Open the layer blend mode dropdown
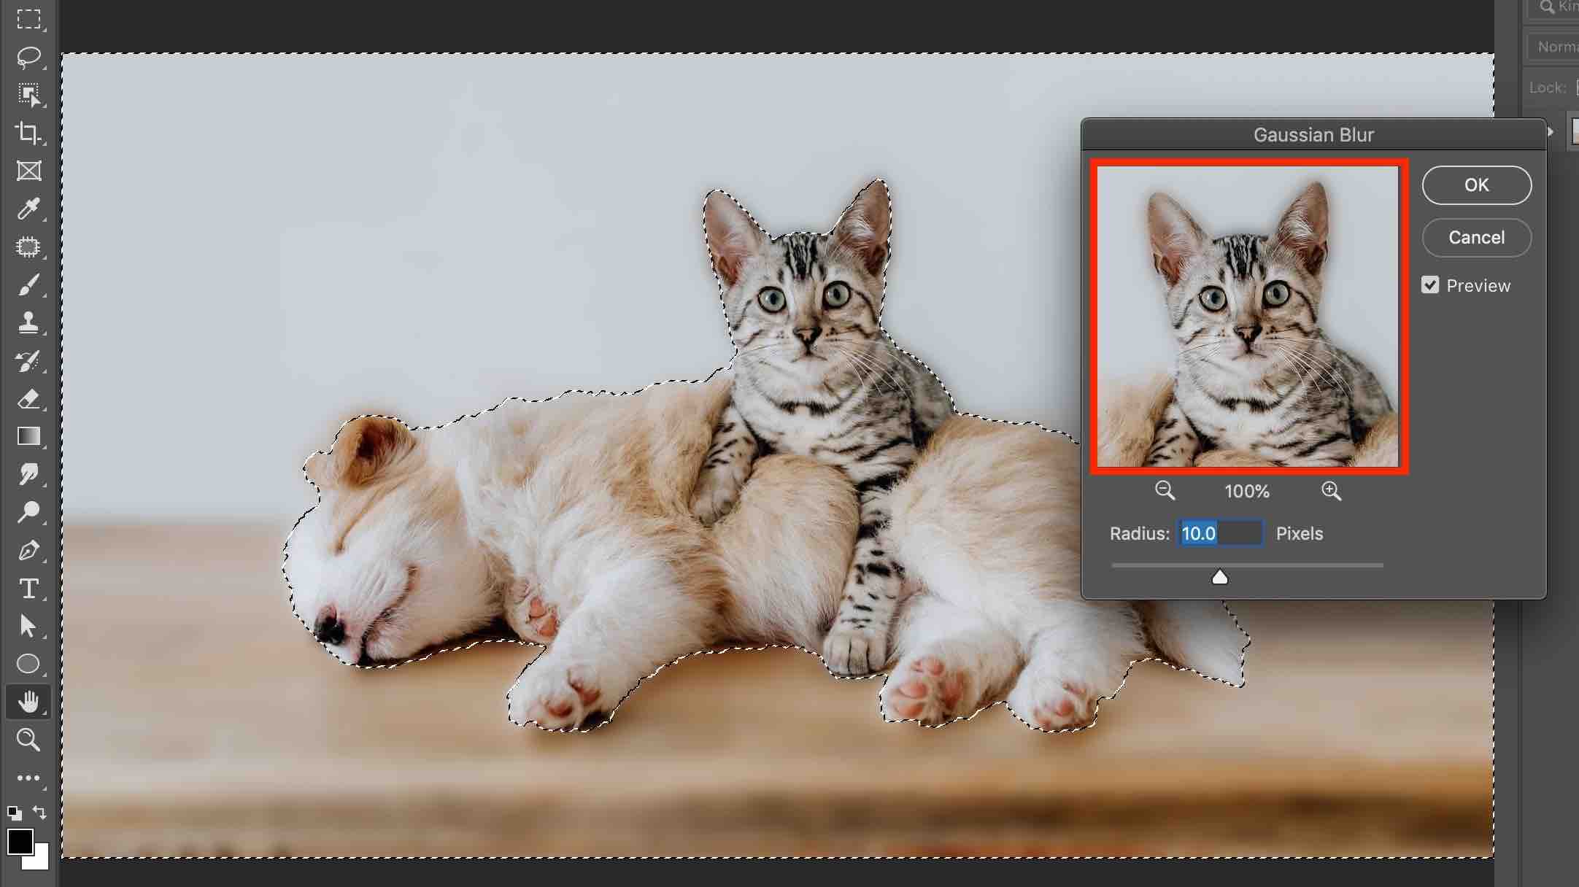 (1554, 47)
